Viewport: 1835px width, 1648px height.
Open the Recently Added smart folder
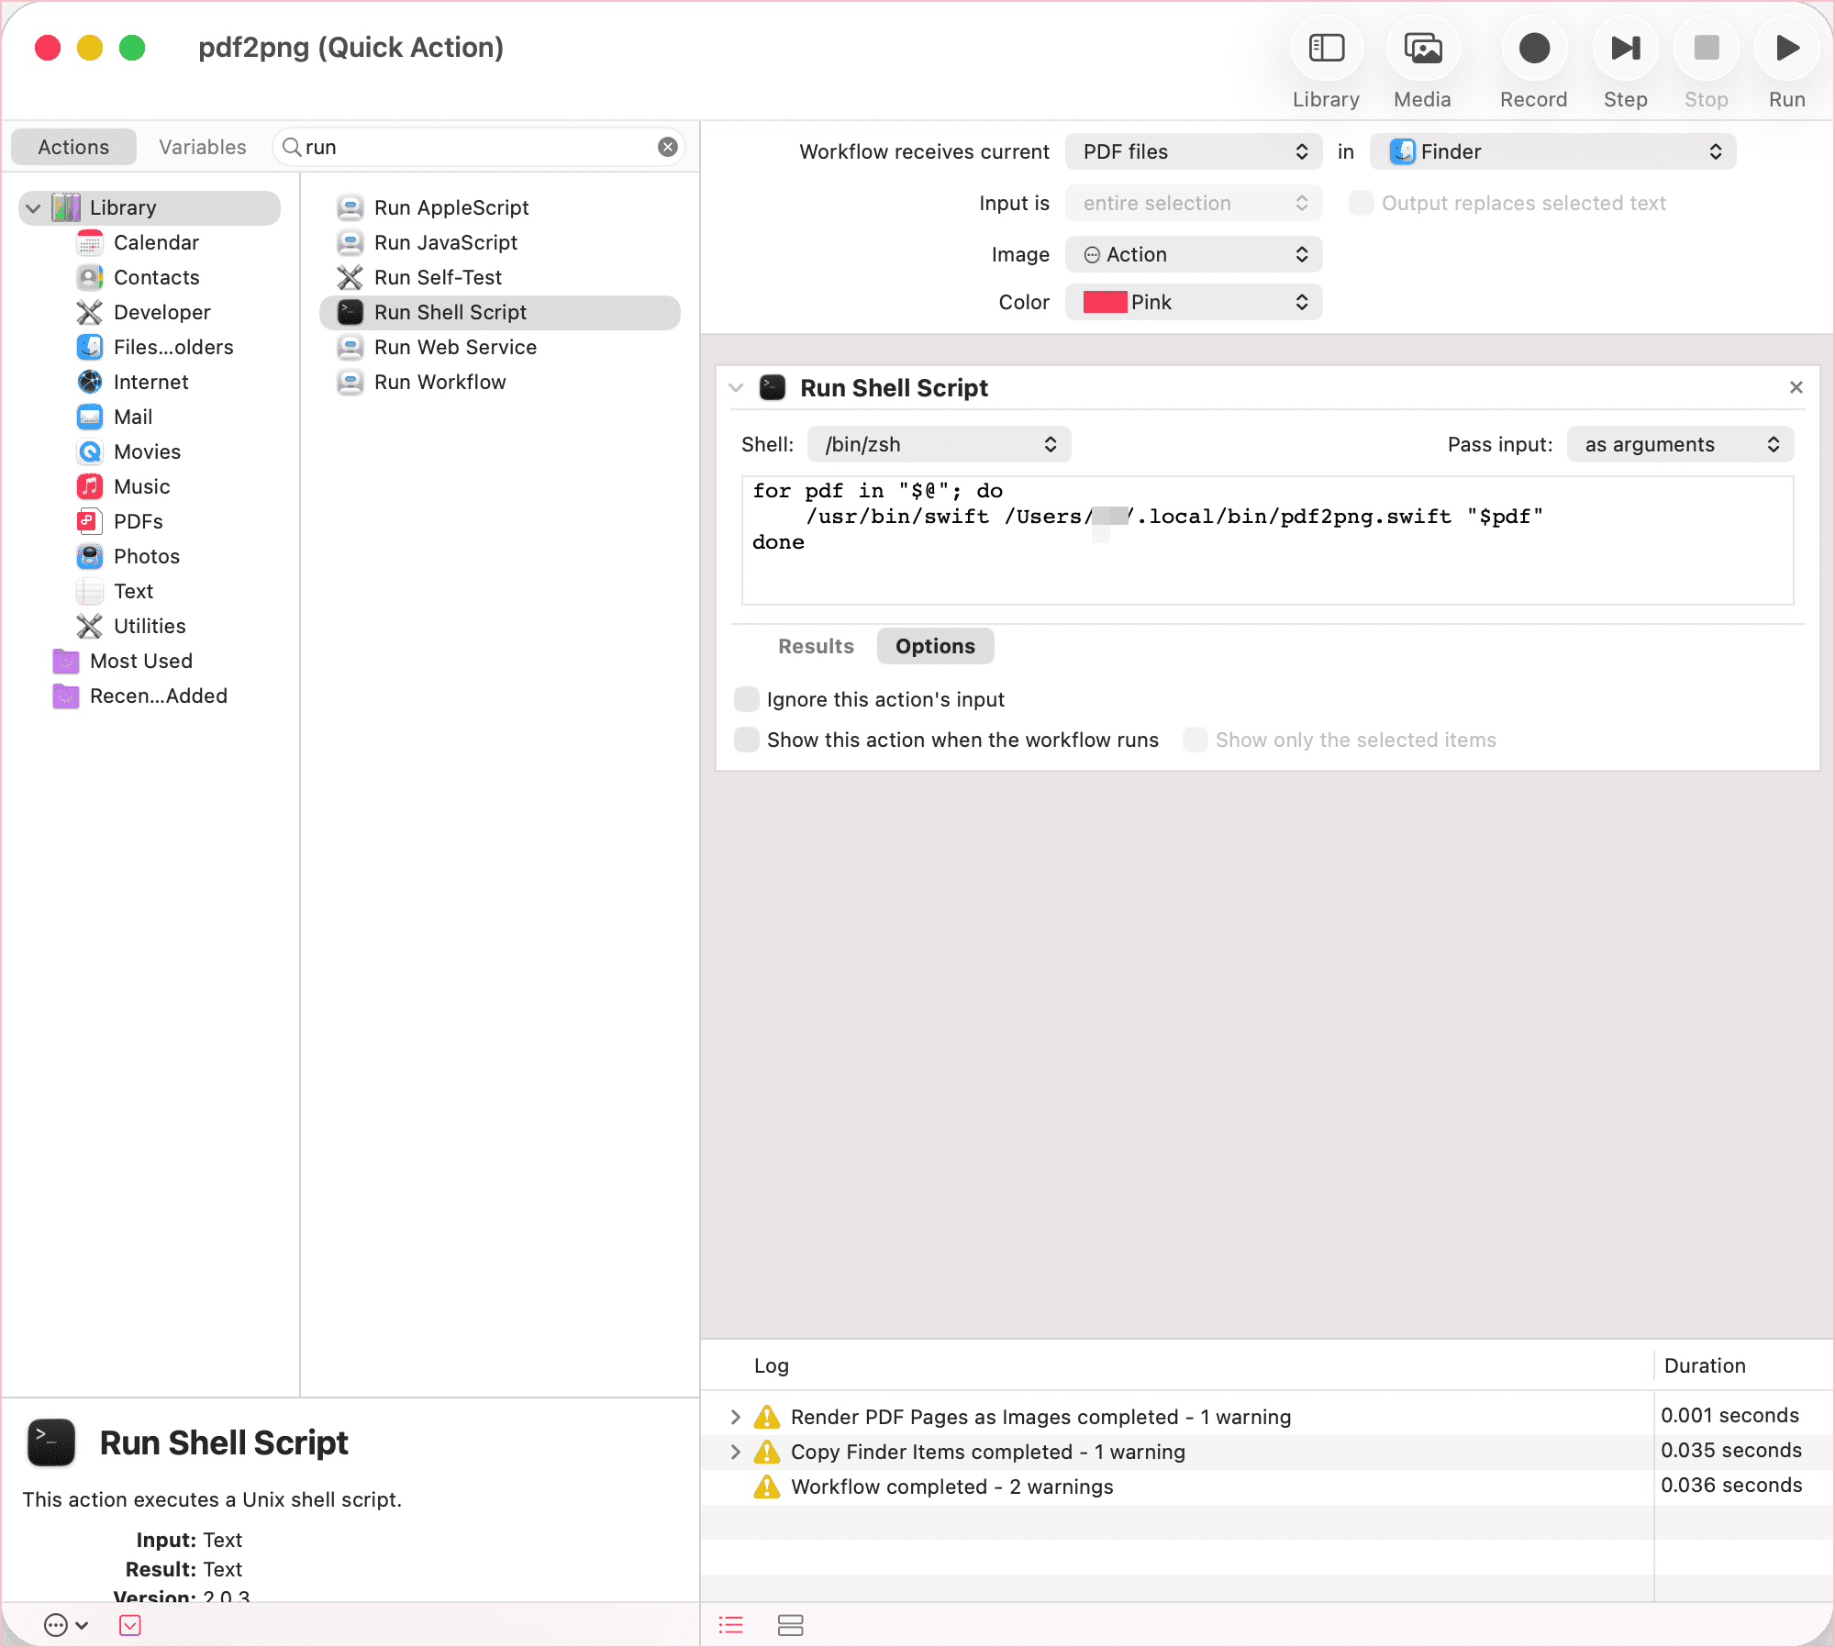click(x=158, y=696)
